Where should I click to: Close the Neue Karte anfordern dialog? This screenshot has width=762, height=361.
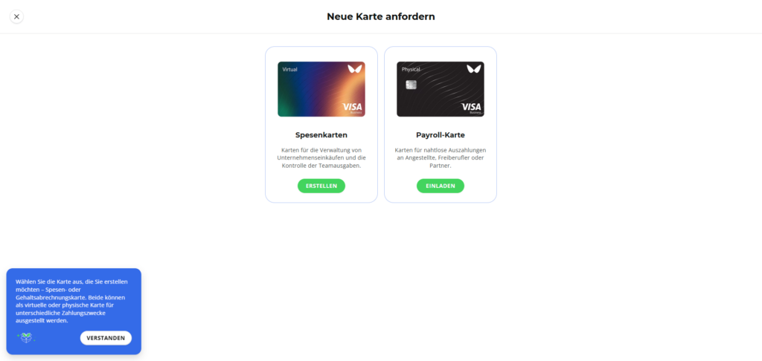click(x=16, y=16)
